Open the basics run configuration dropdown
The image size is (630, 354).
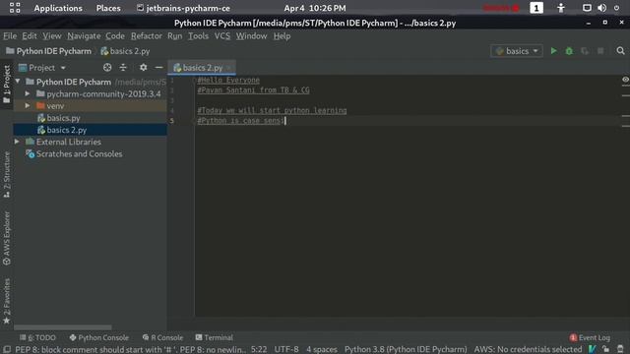tap(517, 51)
